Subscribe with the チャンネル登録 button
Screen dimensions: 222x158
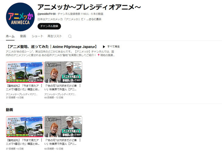click(49, 26)
